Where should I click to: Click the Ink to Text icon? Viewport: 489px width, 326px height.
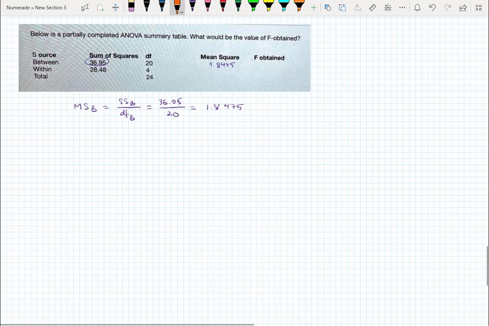pyautogui.click(x=357, y=8)
